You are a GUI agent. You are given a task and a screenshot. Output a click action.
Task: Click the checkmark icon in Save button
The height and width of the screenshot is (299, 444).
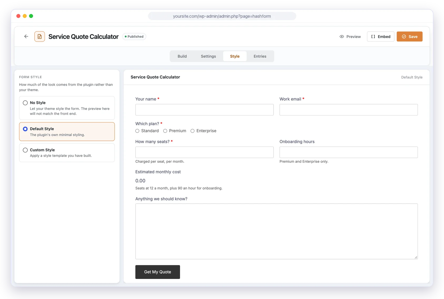pos(404,36)
